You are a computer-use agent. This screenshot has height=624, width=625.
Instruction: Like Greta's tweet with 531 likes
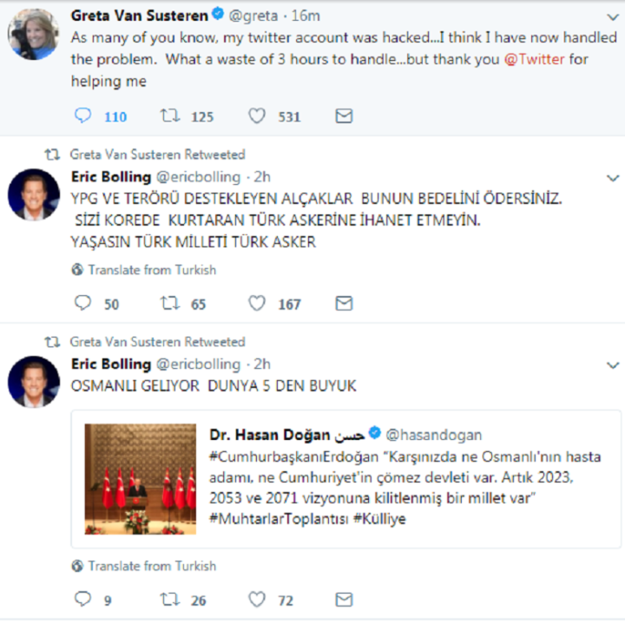(257, 116)
